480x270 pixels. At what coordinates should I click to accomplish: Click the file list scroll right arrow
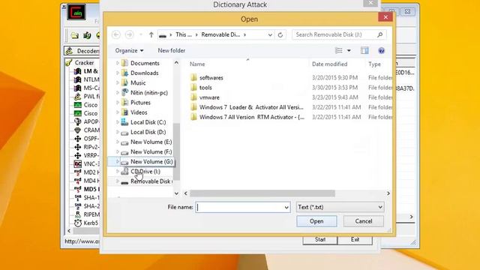tap(388, 193)
